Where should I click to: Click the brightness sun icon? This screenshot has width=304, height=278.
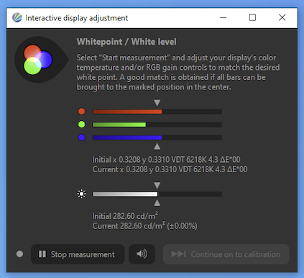pos(82,194)
